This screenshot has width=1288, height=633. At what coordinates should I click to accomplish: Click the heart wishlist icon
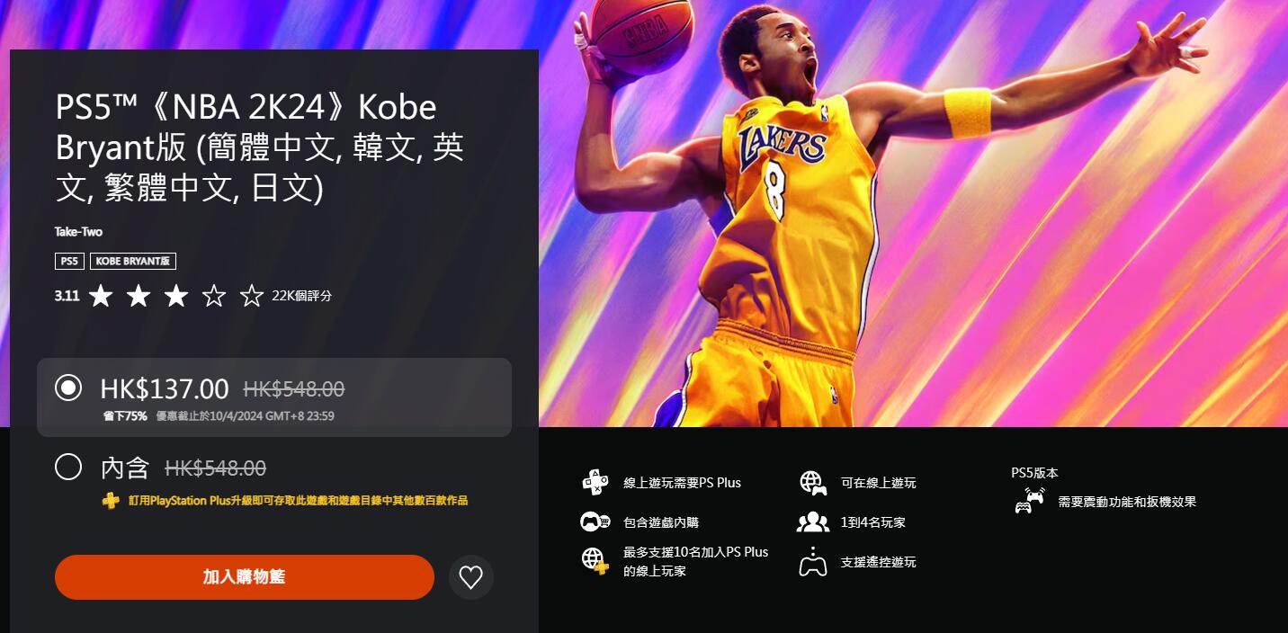471,577
